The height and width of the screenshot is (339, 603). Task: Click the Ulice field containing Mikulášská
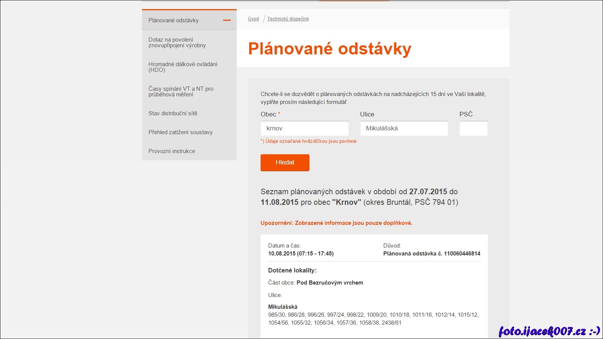[x=404, y=128]
